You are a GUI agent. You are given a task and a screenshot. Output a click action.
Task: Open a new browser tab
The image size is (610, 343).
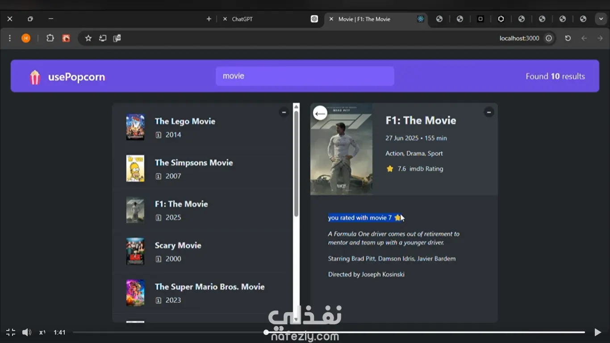tap(209, 19)
